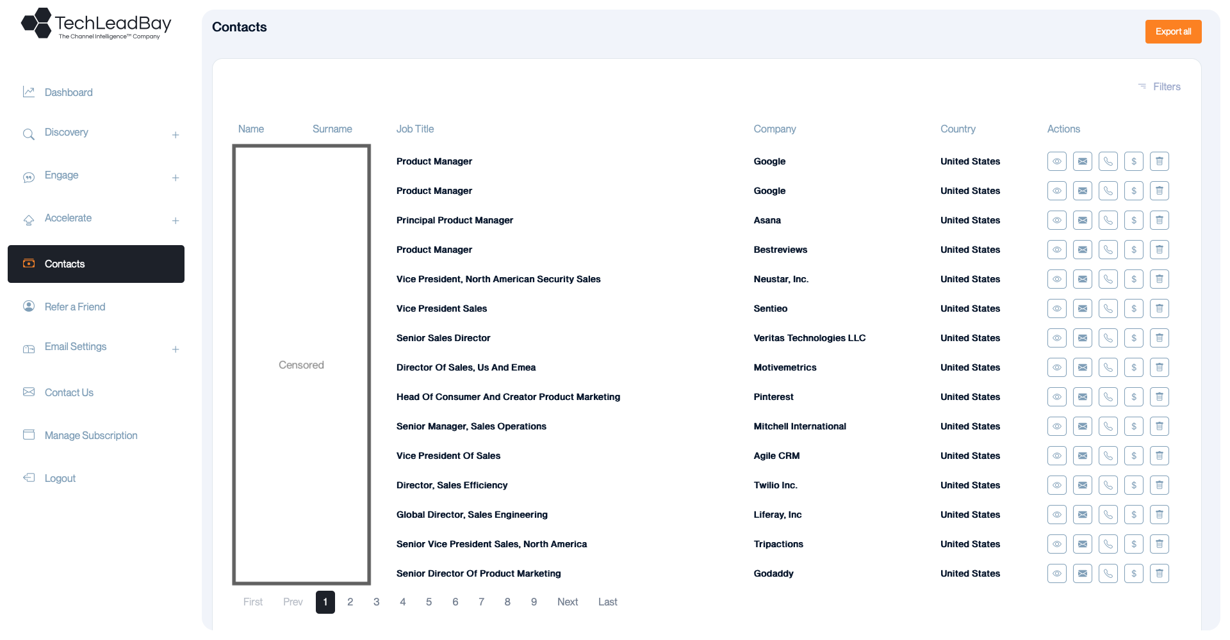Click eye icon in Godaddy row

pyautogui.click(x=1057, y=573)
